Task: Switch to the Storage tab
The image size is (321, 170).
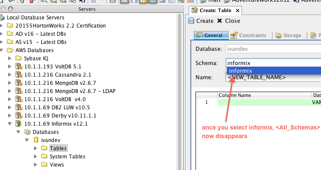Action: 288,35
